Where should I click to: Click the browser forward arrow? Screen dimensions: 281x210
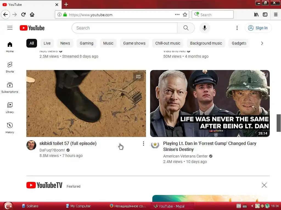15,15
